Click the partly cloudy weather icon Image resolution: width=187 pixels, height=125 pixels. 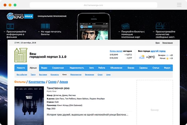142,57
